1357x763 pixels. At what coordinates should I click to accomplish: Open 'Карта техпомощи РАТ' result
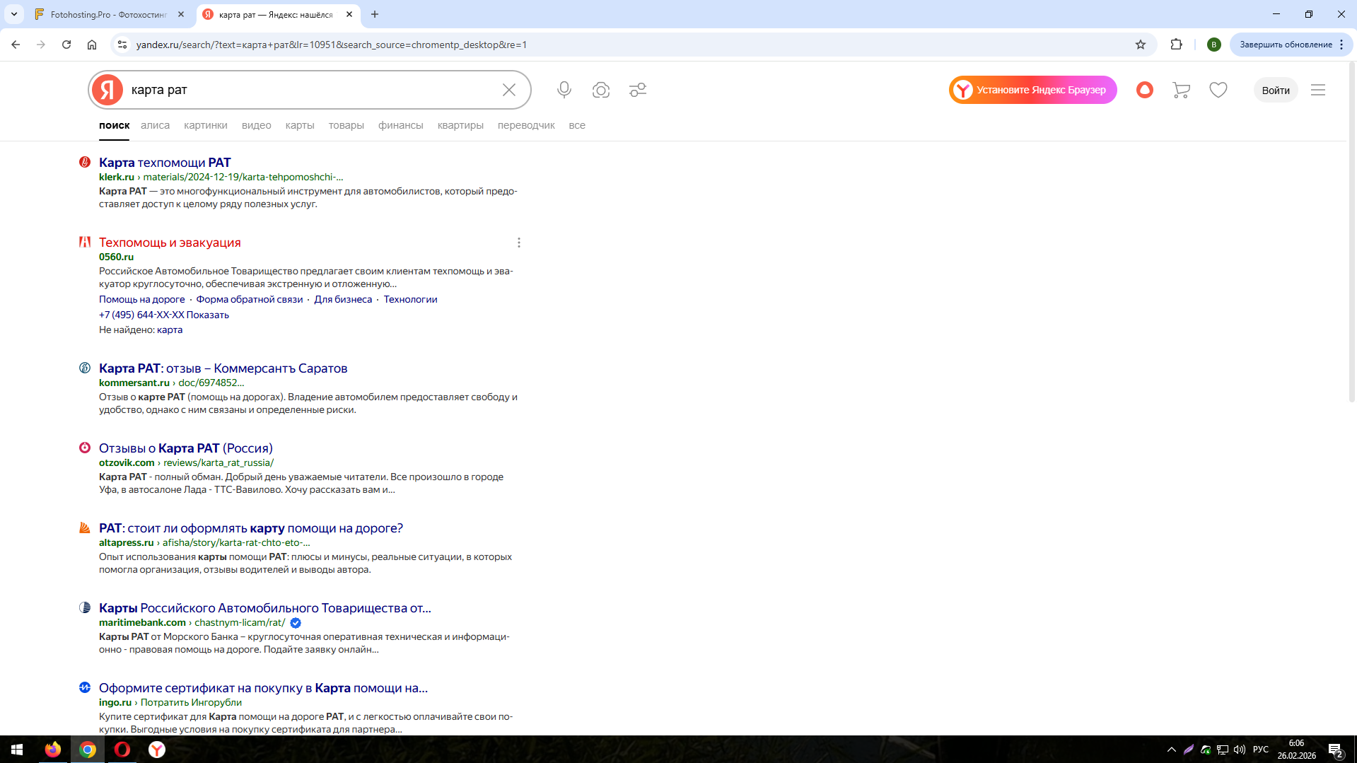165,163
